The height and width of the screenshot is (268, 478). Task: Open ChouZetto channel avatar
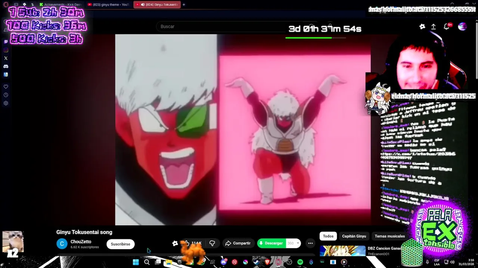tap(62, 244)
